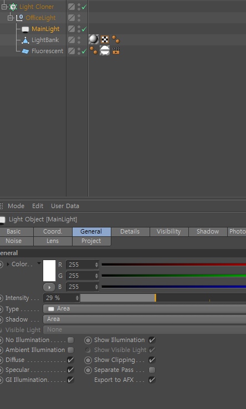The width and height of the screenshot is (246, 409).
Task: Click the MainLight area light icon
Action: pyautogui.click(x=25, y=29)
